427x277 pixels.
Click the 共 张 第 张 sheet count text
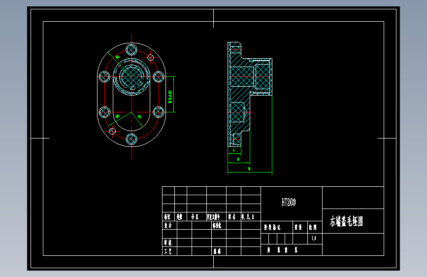click(282, 250)
